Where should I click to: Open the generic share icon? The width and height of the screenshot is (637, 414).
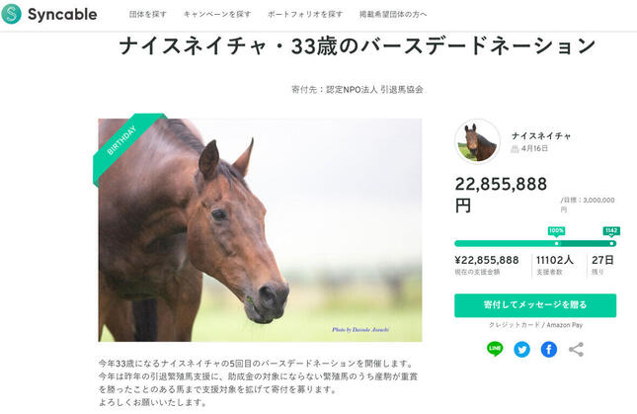coord(576,350)
